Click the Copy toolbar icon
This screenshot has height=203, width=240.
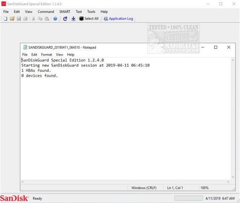pos(40,19)
